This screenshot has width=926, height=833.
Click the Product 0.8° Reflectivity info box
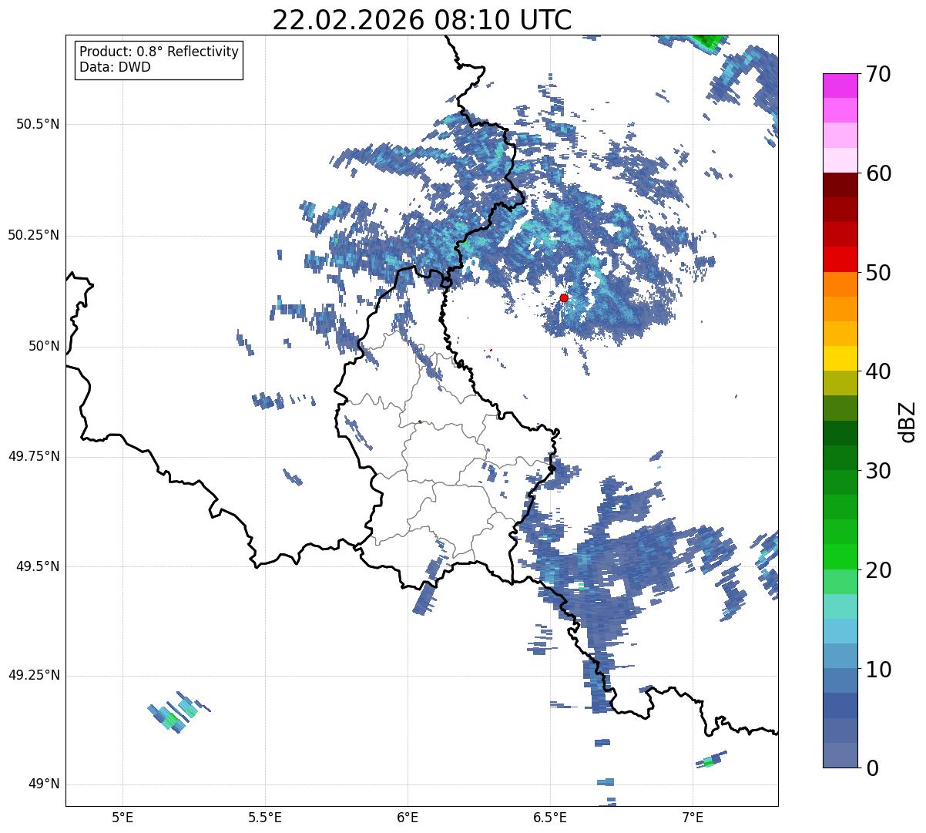159,59
